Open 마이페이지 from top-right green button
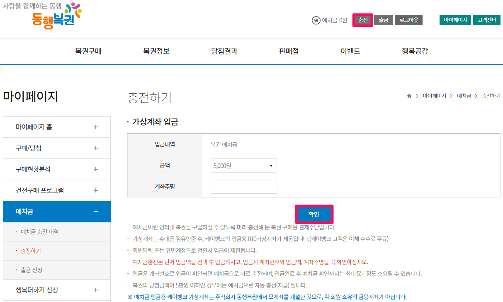This screenshot has height=302, width=503. pyautogui.click(x=455, y=20)
